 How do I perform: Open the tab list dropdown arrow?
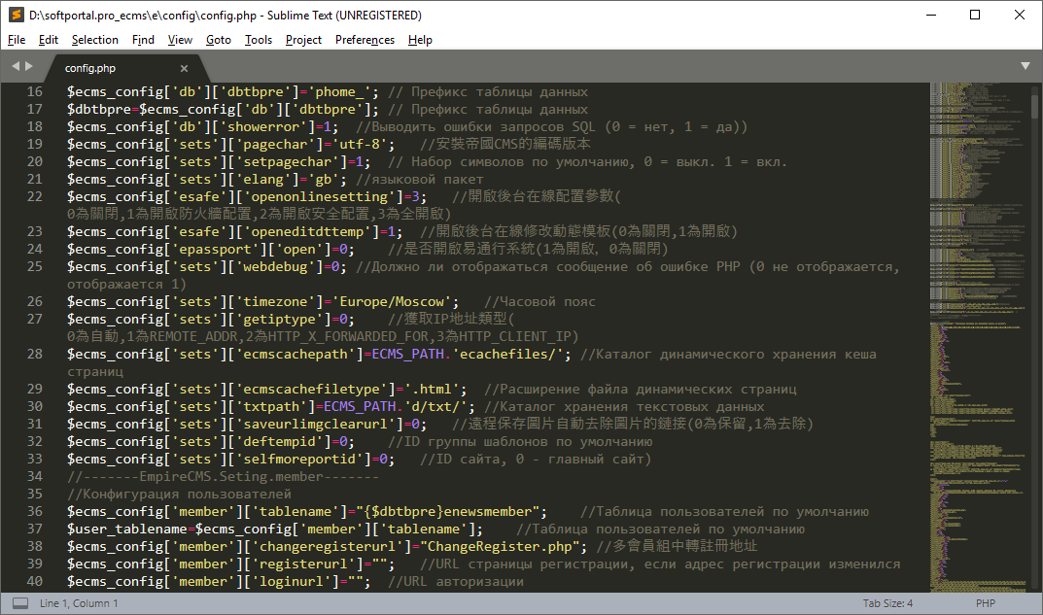(1025, 66)
